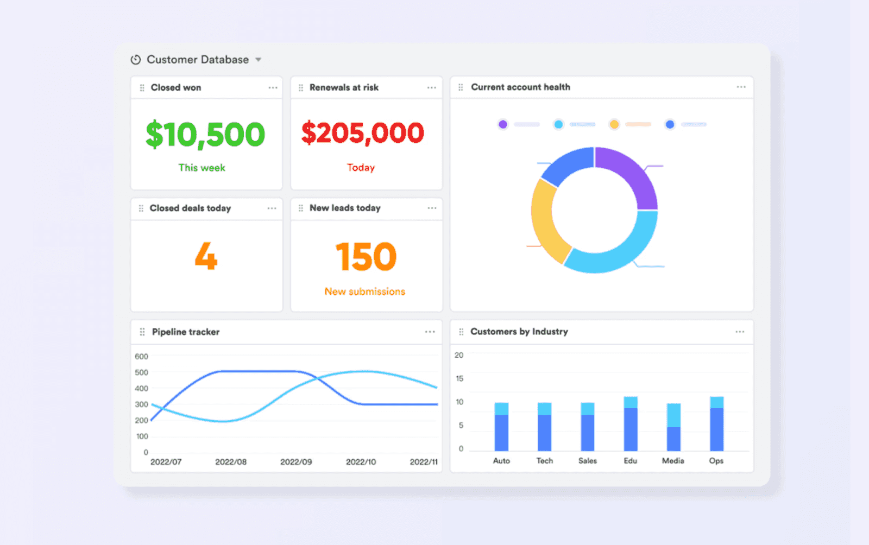Click the drag handle on Current account health card
This screenshot has height=545, width=869.
pyautogui.click(x=460, y=87)
